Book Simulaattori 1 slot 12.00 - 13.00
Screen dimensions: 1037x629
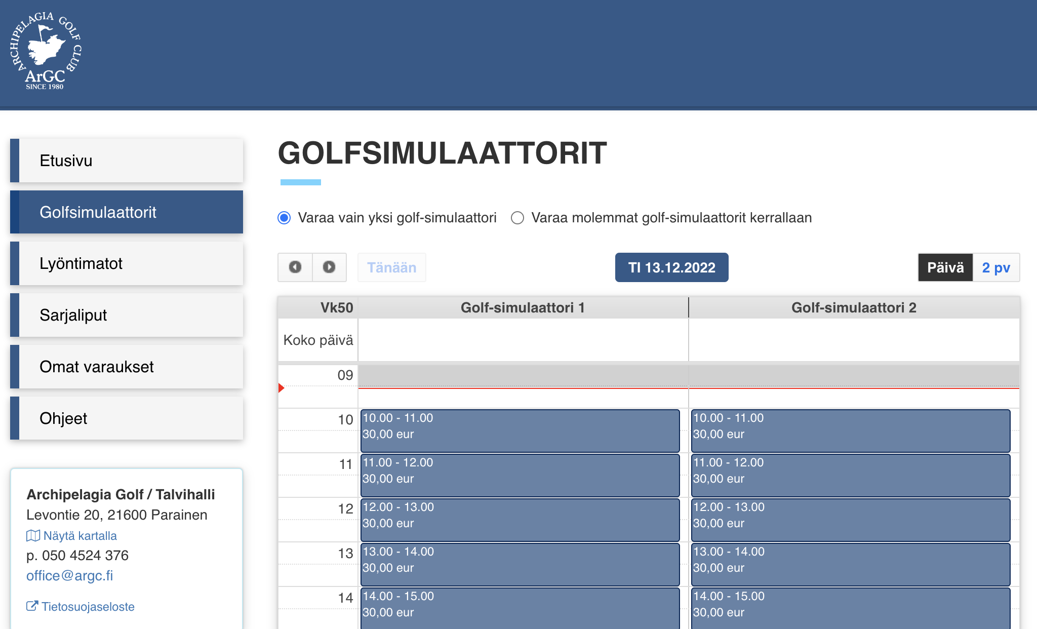(x=520, y=520)
